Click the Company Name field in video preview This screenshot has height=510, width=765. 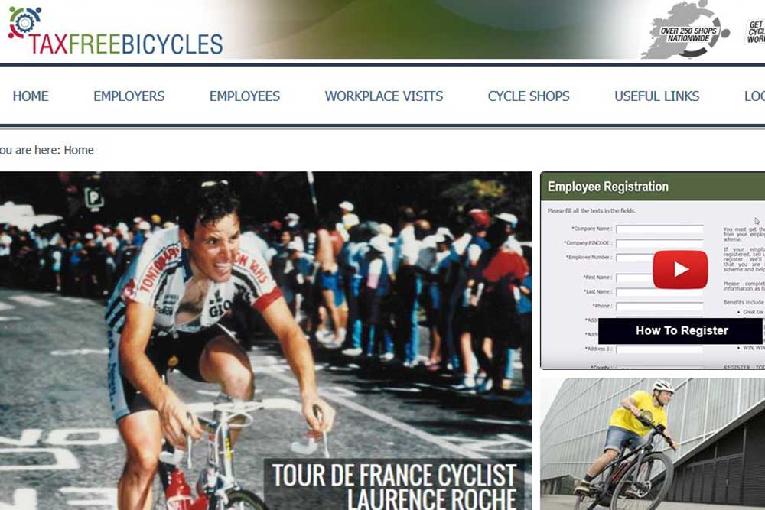(x=659, y=229)
